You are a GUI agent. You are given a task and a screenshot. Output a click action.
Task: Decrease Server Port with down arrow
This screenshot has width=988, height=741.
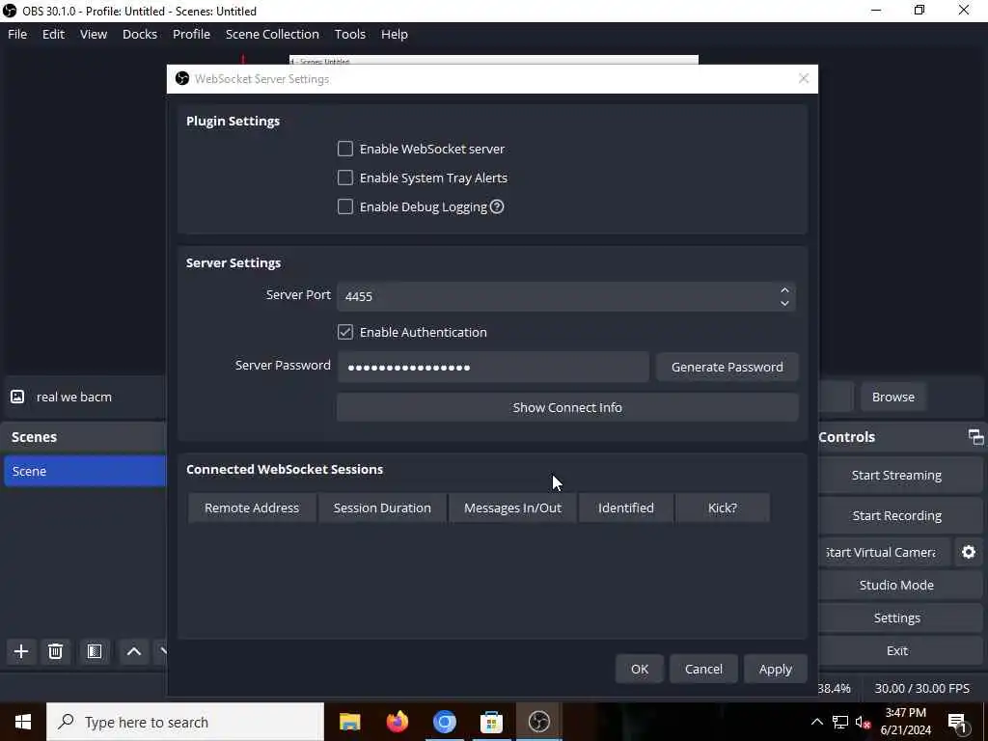click(x=784, y=303)
